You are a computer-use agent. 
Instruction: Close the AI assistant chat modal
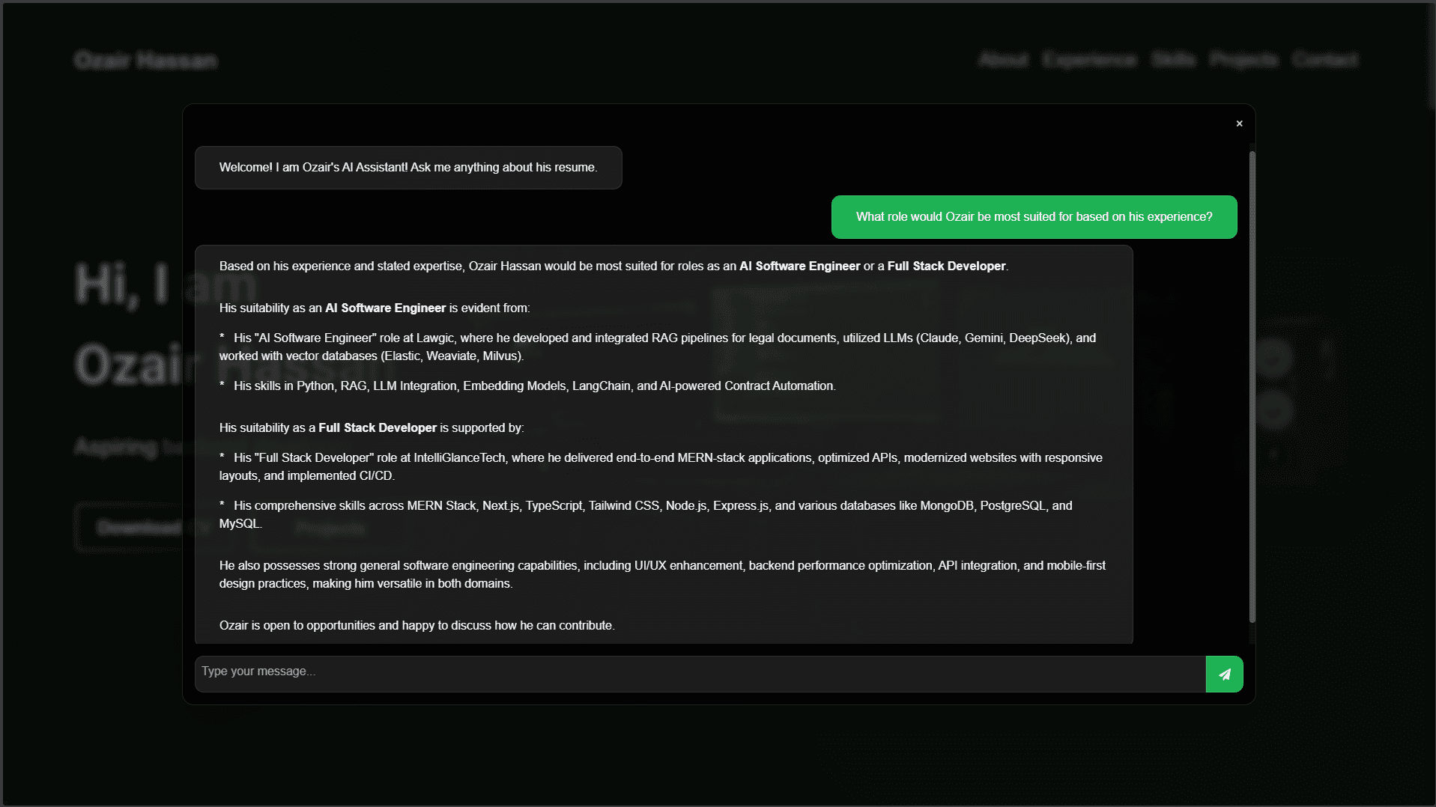point(1239,124)
